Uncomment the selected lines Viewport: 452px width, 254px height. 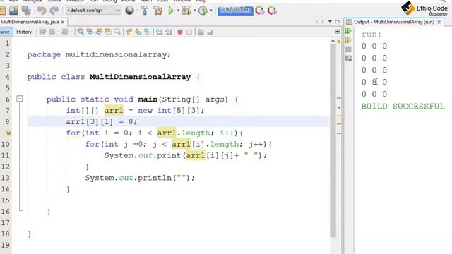click(x=210, y=32)
